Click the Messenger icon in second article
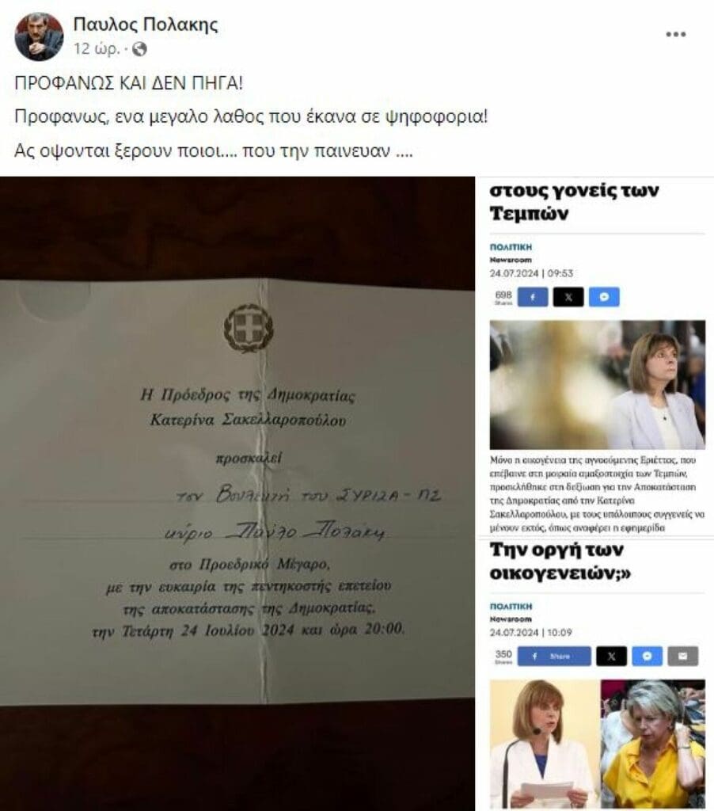The image size is (714, 811). (x=647, y=656)
